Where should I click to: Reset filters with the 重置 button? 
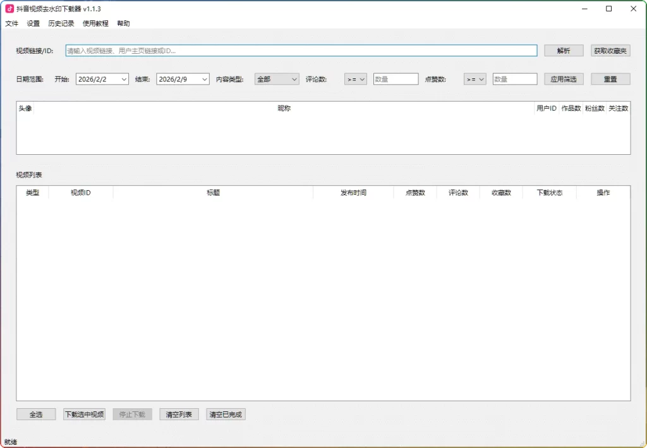(609, 78)
